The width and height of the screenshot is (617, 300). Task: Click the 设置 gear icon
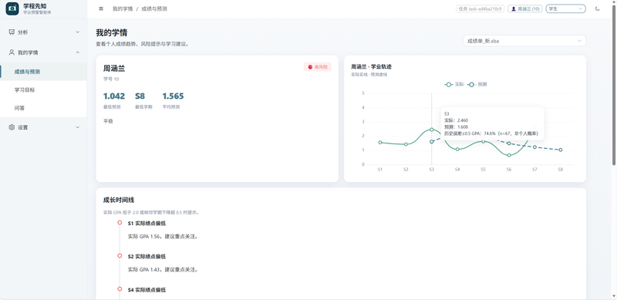coord(12,127)
